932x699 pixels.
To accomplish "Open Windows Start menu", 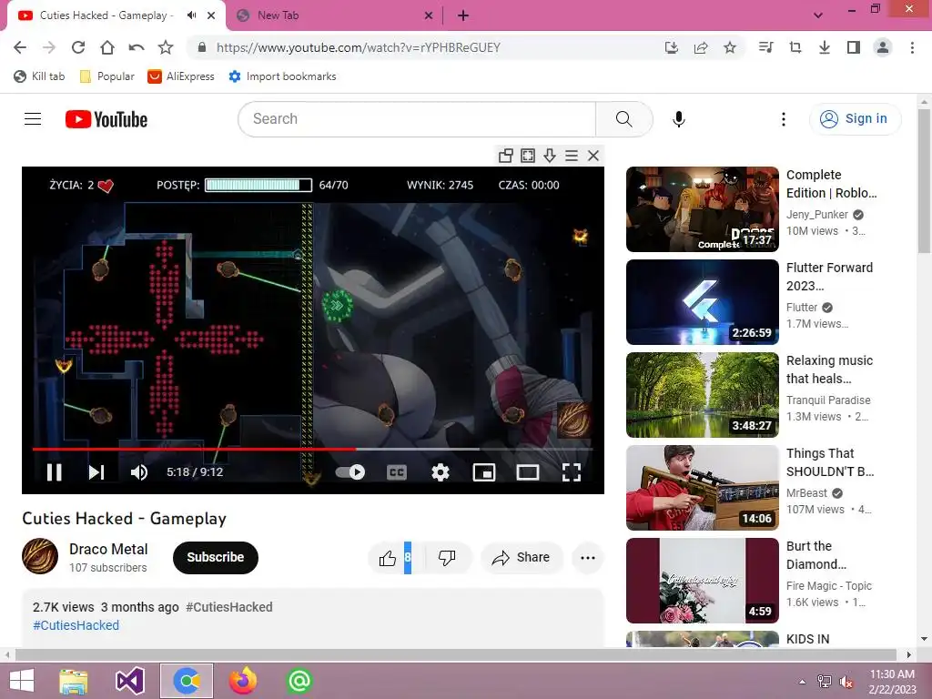I will click(22, 681).
